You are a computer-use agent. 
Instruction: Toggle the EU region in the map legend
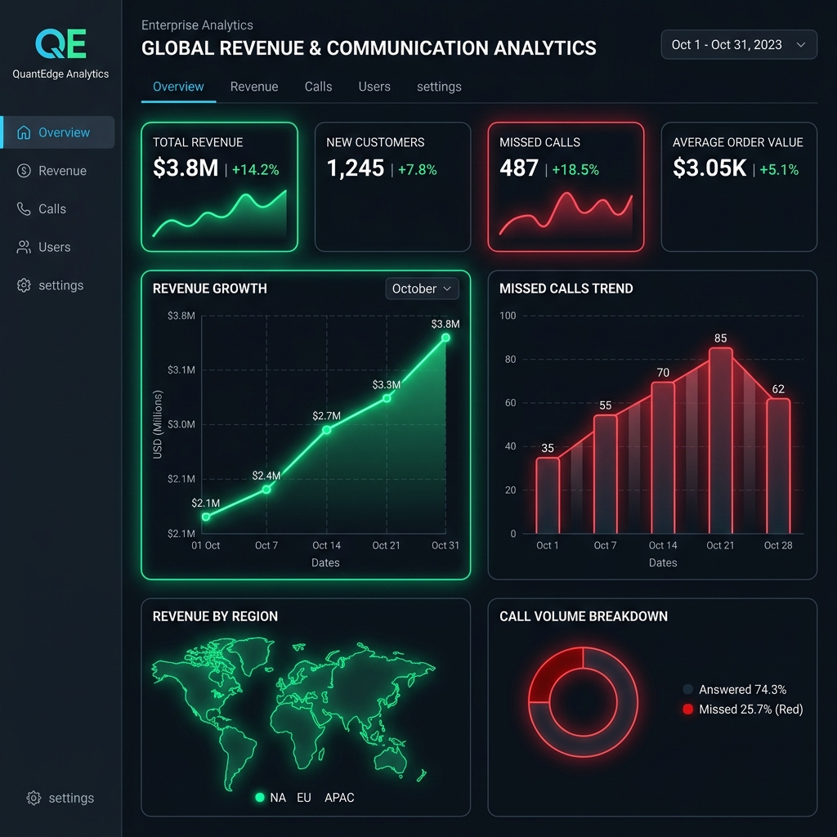click(303, 797)
